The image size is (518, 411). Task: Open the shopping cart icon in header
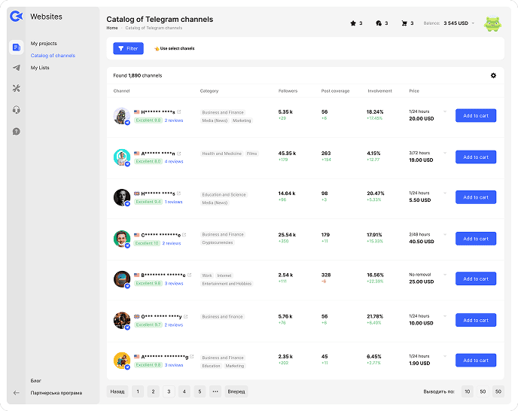[404, 23]
